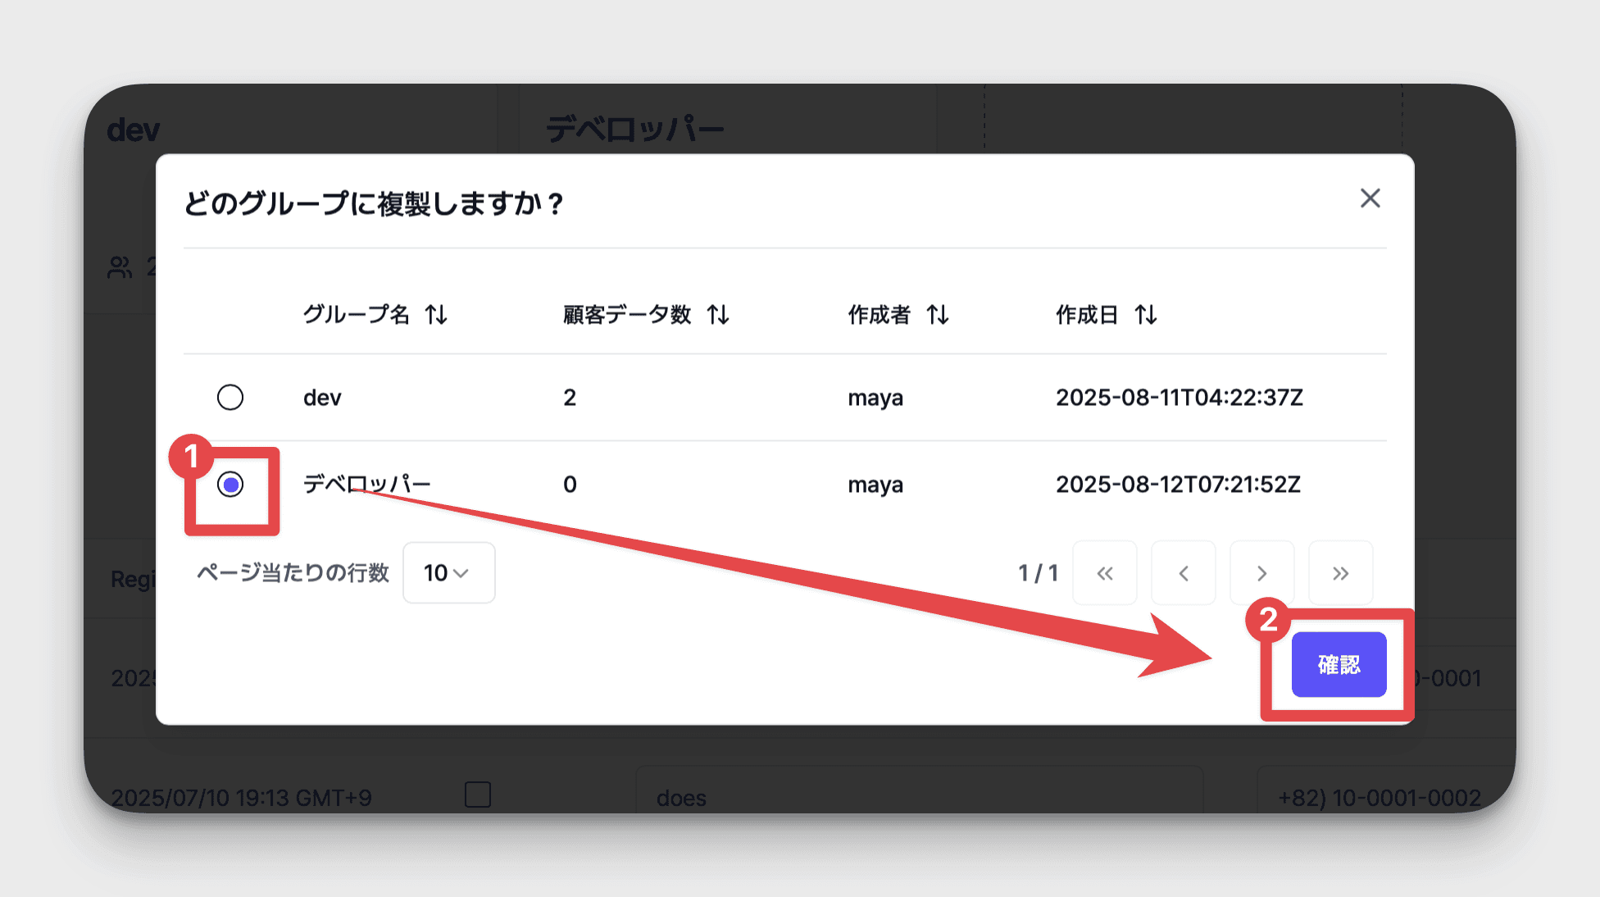Screen dimensions: 1600x897
Task: Click the グループ名 column header label
Action: click(356, 315)
